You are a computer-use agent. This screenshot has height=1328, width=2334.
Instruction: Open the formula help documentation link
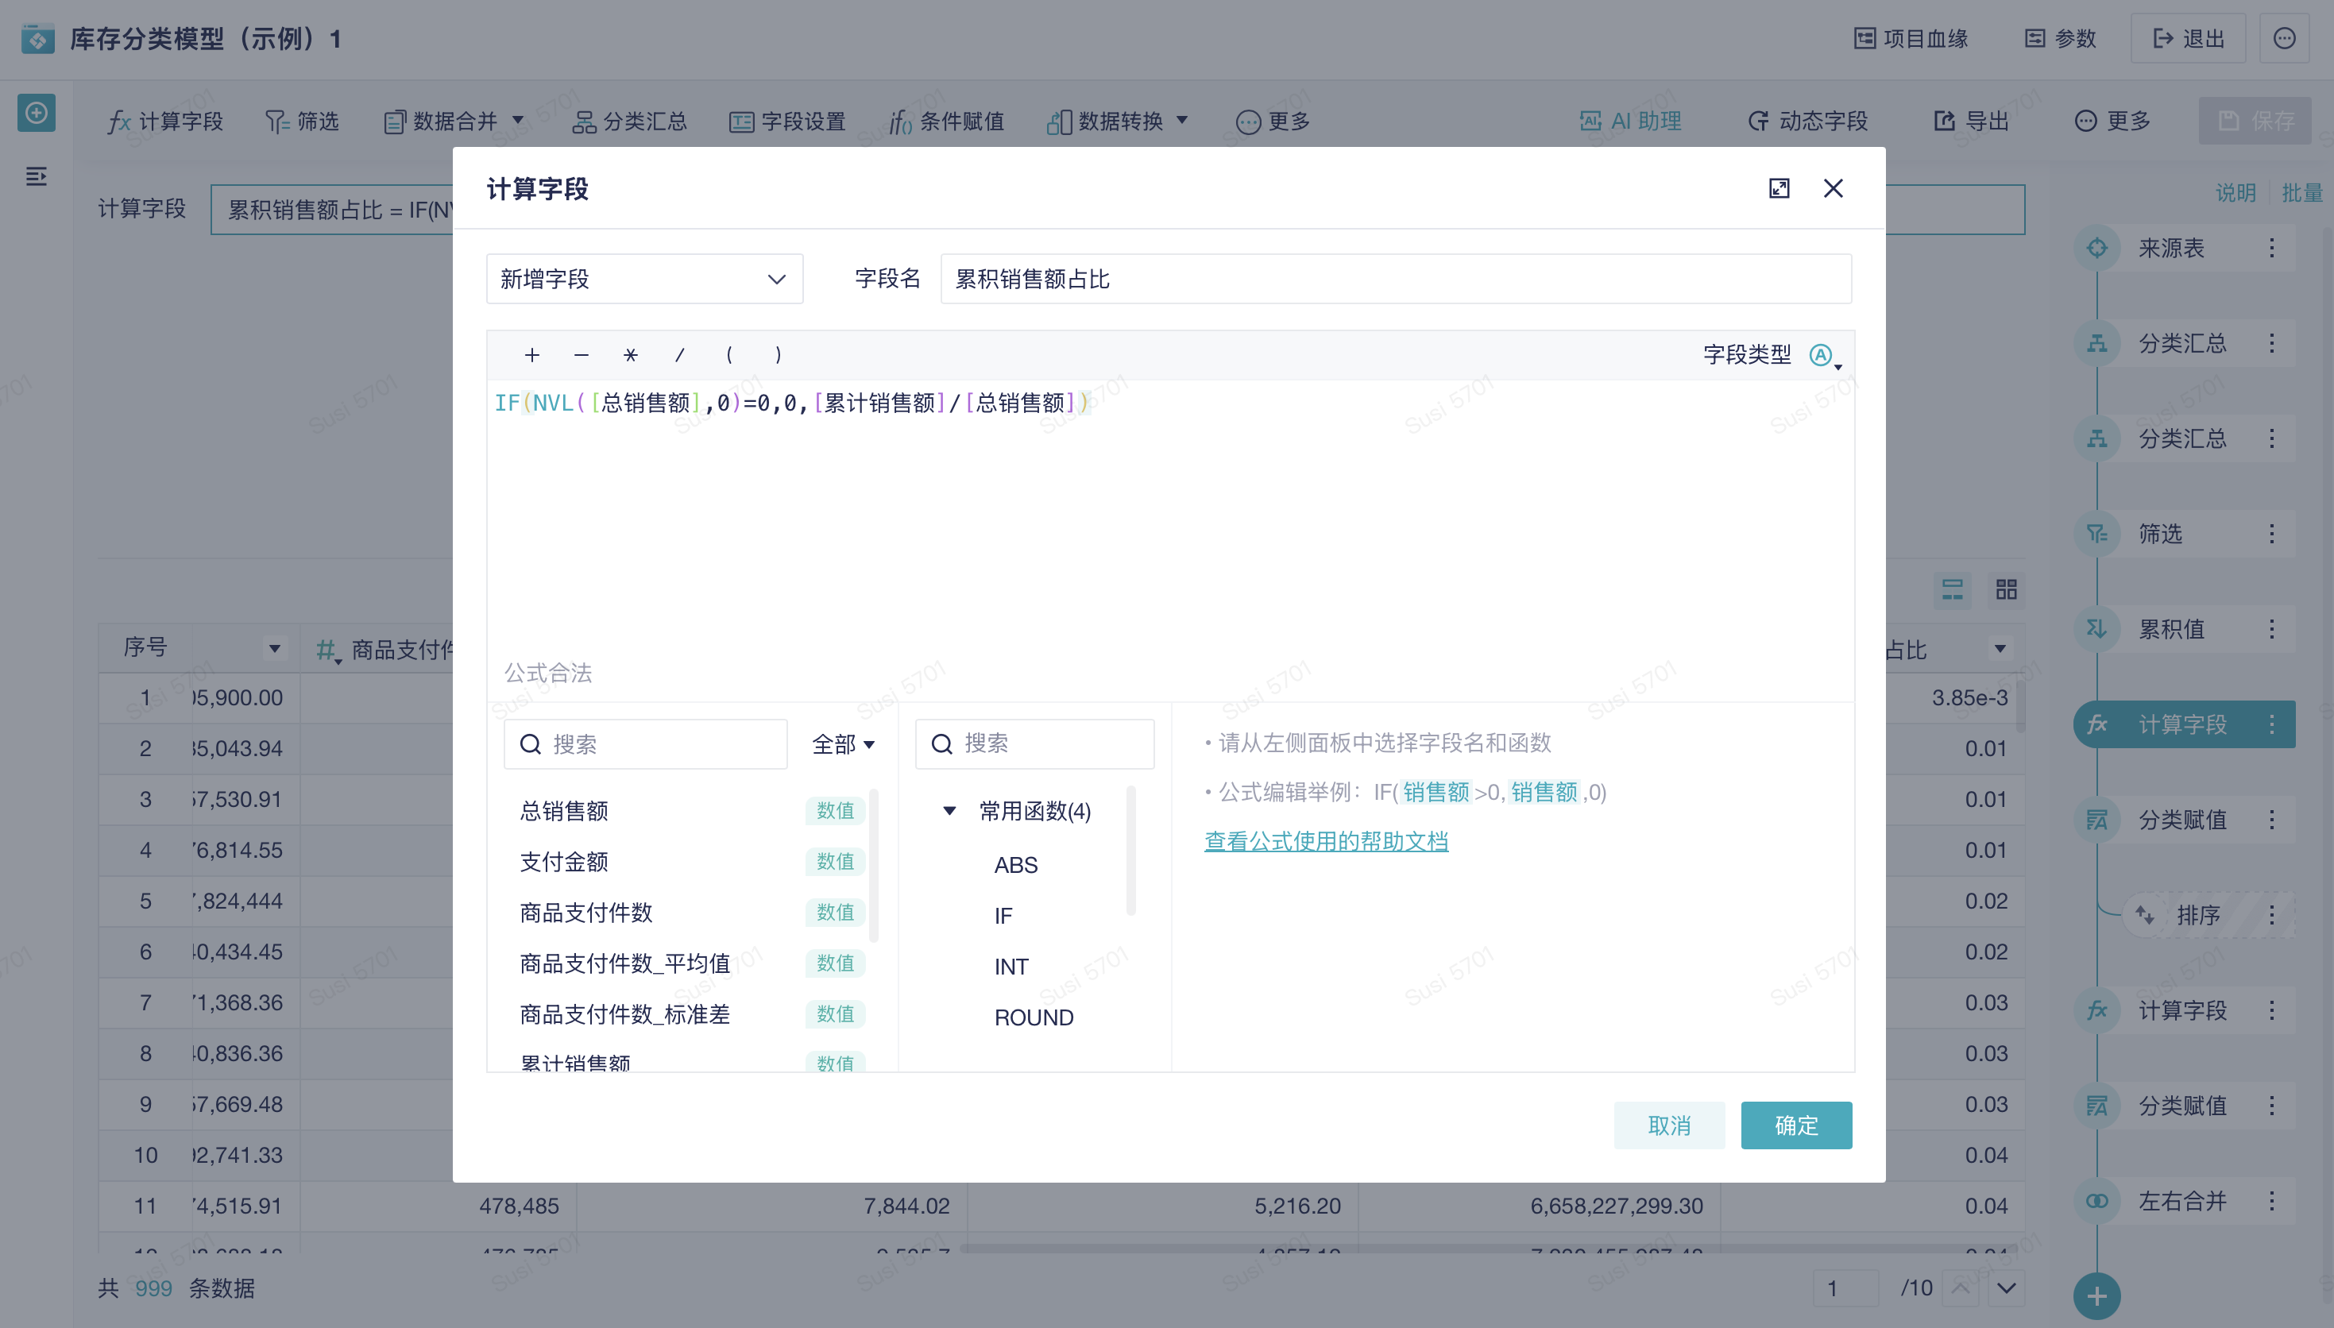pyautogui.click(x=1325, y=841)
